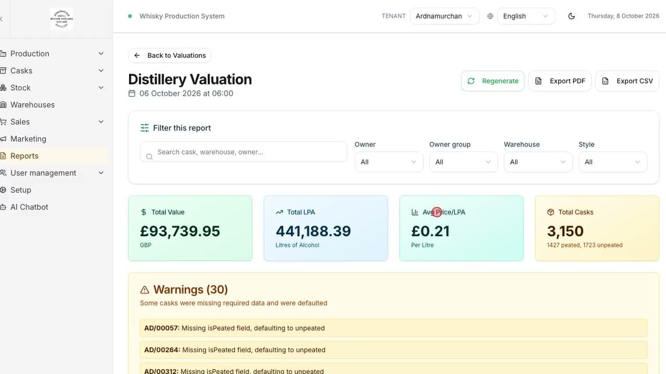Image resolution: width=666 pixels, height=374 pixels.
Task: Click the AI Chatbot icon
Action: point(3,207)
